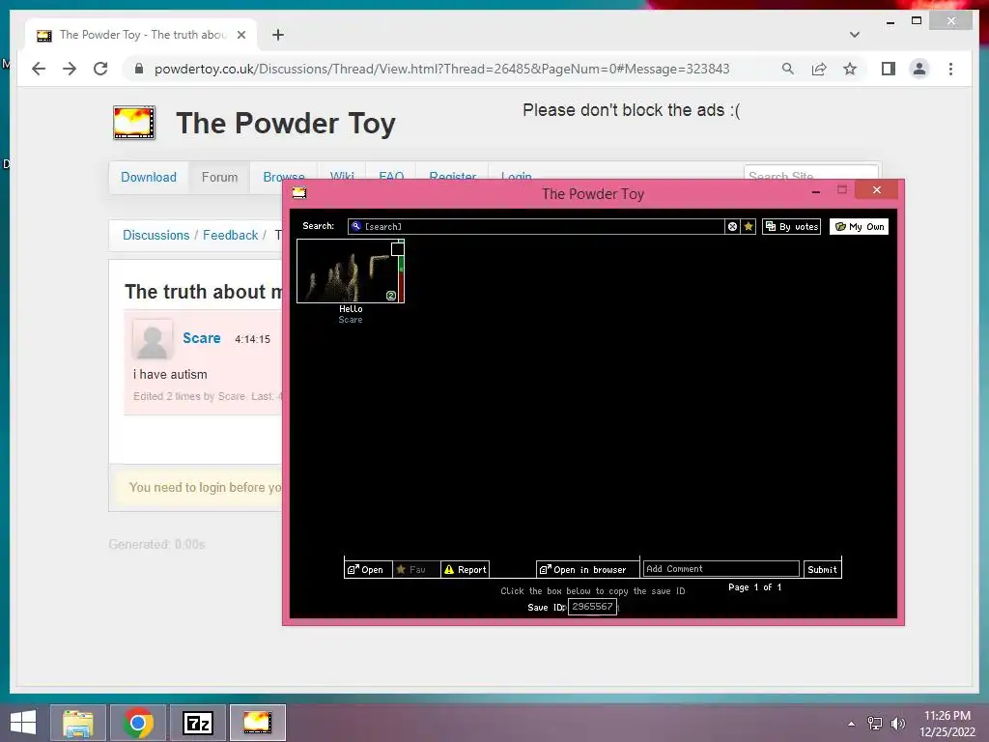Open the Windows Start button
This screenshot has height=742, width=989.
click(x=23, y=723)
